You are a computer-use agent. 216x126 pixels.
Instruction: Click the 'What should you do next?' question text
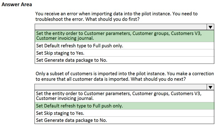158,79
